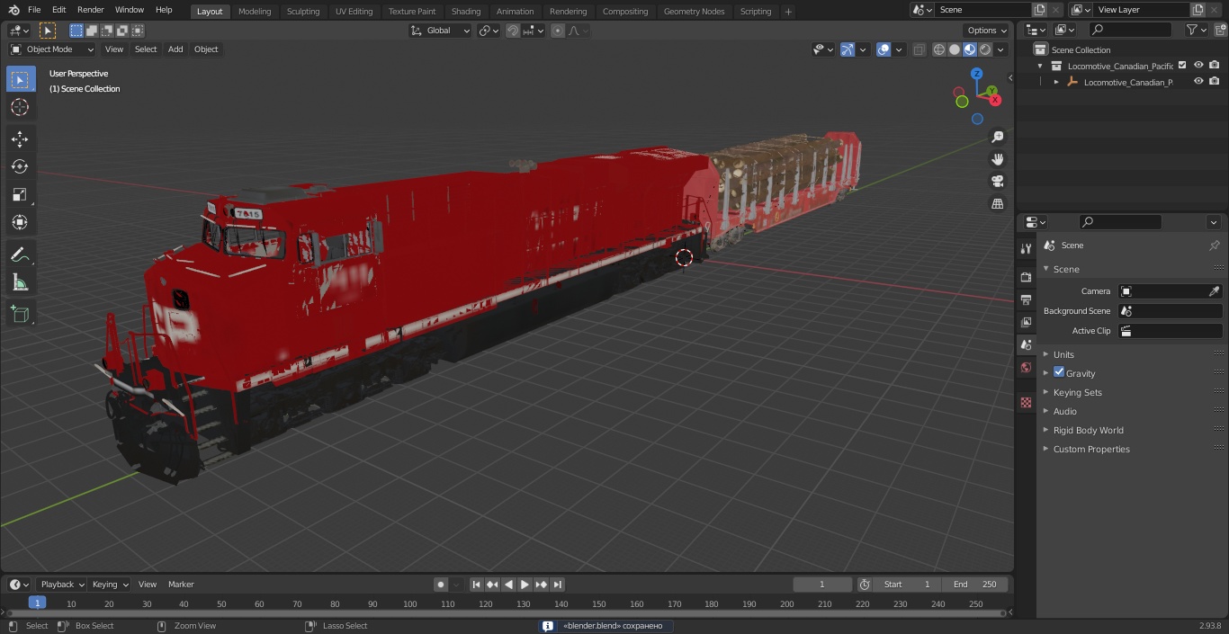Open the viewport Add menu

[x=175, y=49]
